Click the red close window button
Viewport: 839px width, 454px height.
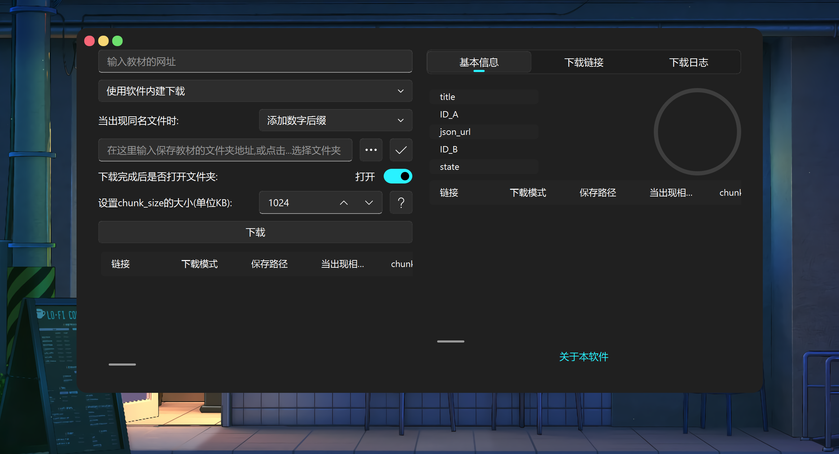coord(89,41)
